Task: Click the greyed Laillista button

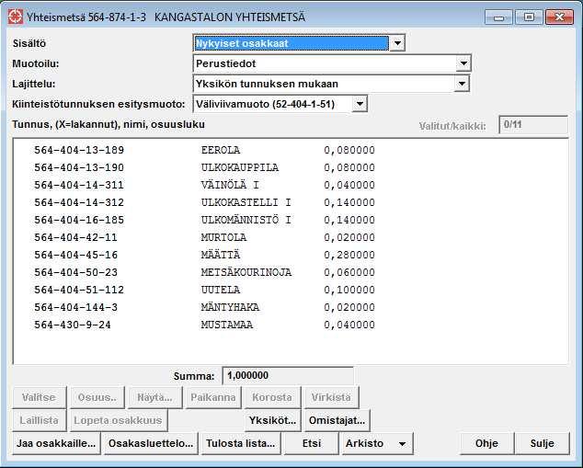Action: (x=39, y=420)
